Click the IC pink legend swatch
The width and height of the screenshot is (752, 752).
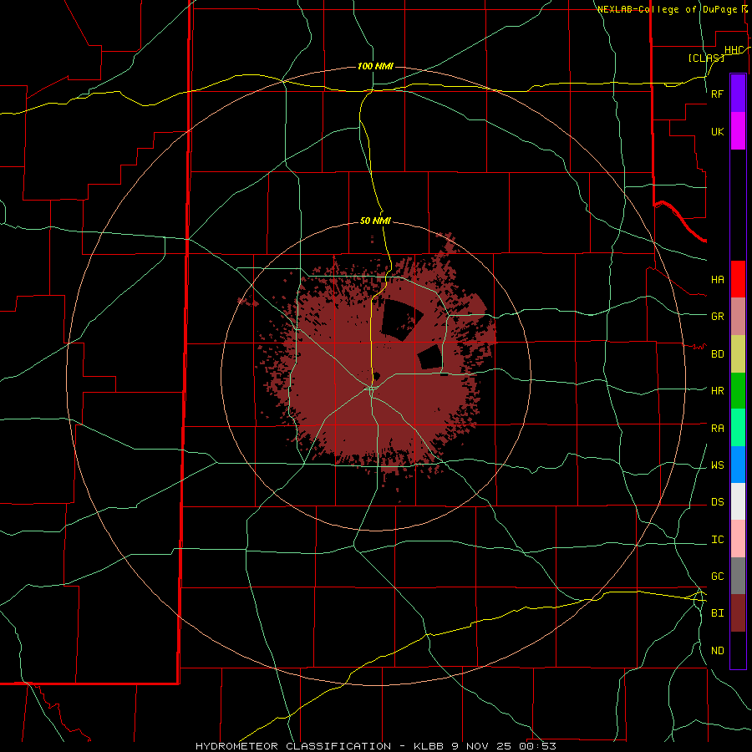pos(738,539)
